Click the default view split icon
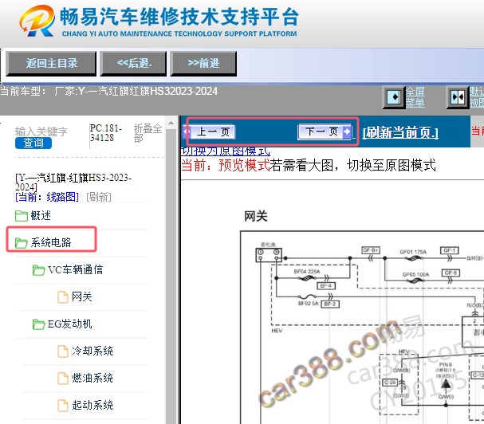484x424 pixels. 458,97
